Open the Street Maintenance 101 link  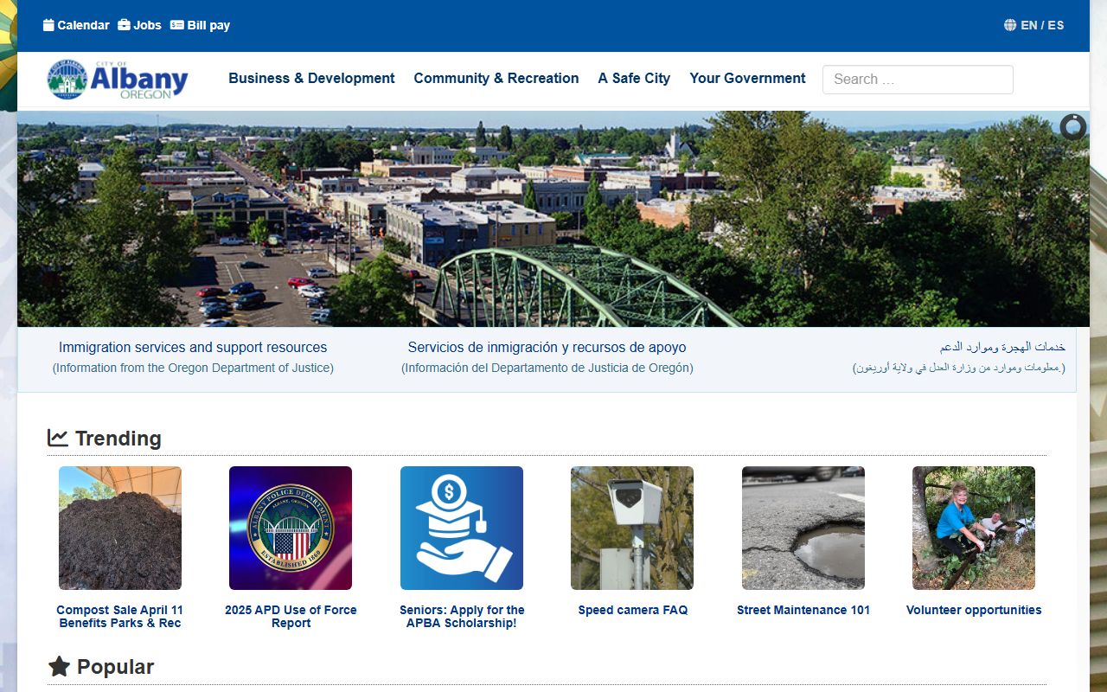pyautogui.click(x=803, y=610)
